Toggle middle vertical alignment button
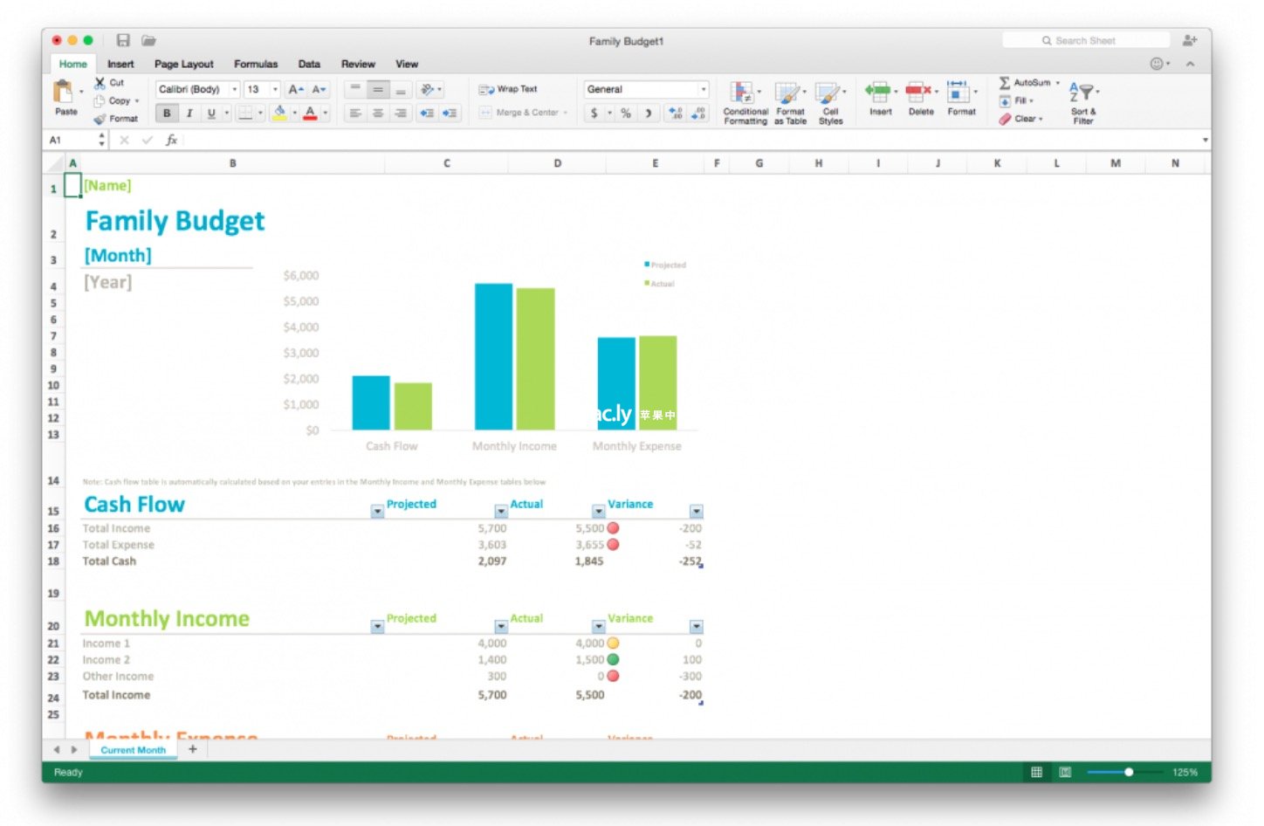This screenshot has height=826, width=1264. point(378,89)
